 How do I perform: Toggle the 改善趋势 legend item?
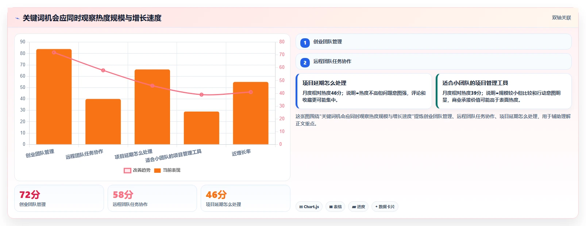137,170
